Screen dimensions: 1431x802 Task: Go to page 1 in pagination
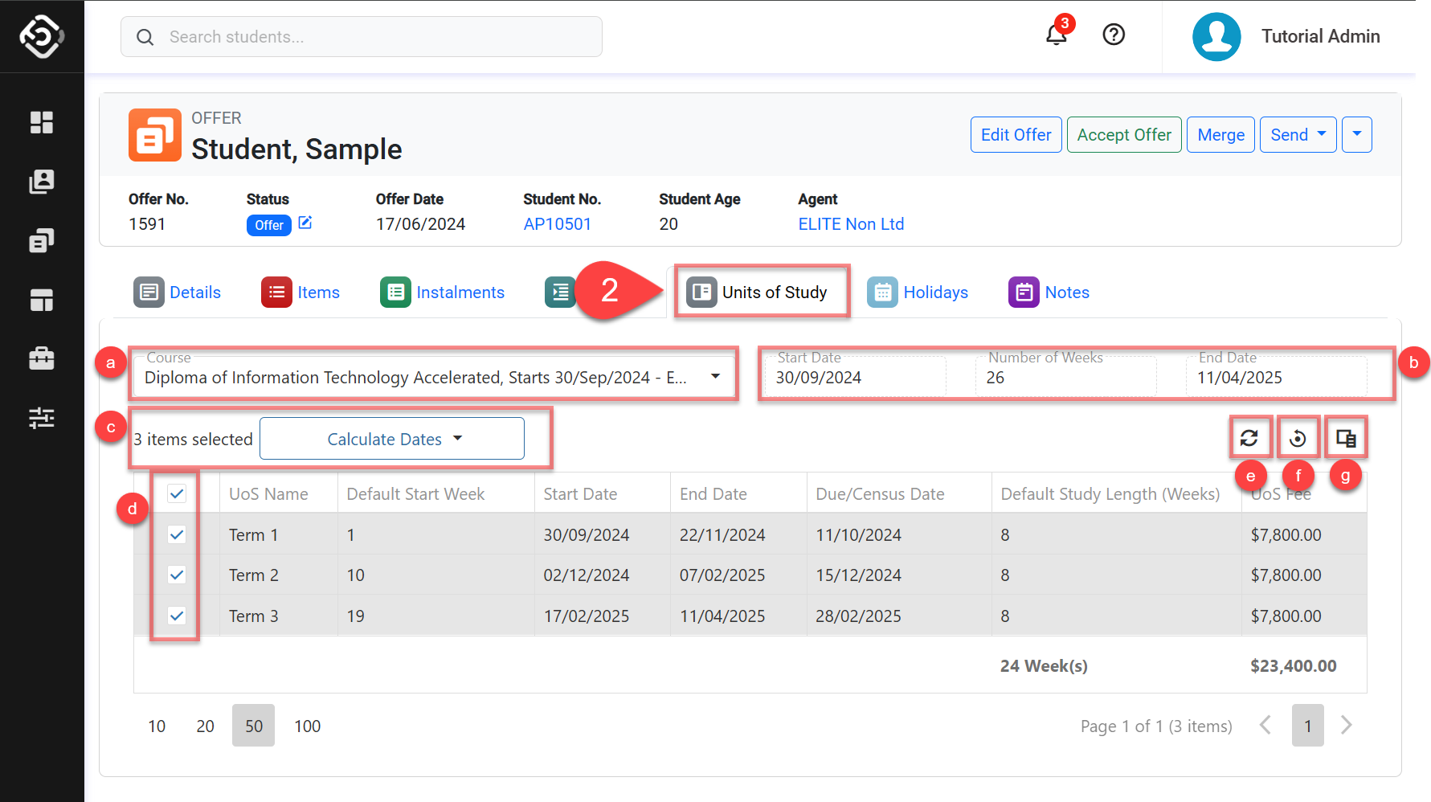tap(1308, 726)
